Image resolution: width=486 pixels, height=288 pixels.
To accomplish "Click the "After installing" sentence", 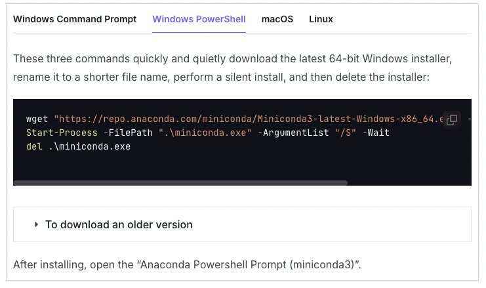I will (x=187, y=264).
